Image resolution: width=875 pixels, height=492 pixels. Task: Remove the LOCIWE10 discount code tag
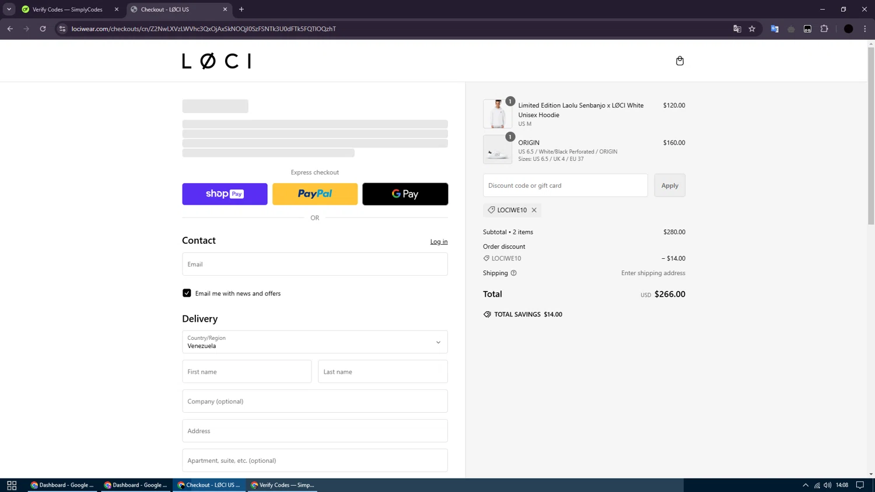534,210
